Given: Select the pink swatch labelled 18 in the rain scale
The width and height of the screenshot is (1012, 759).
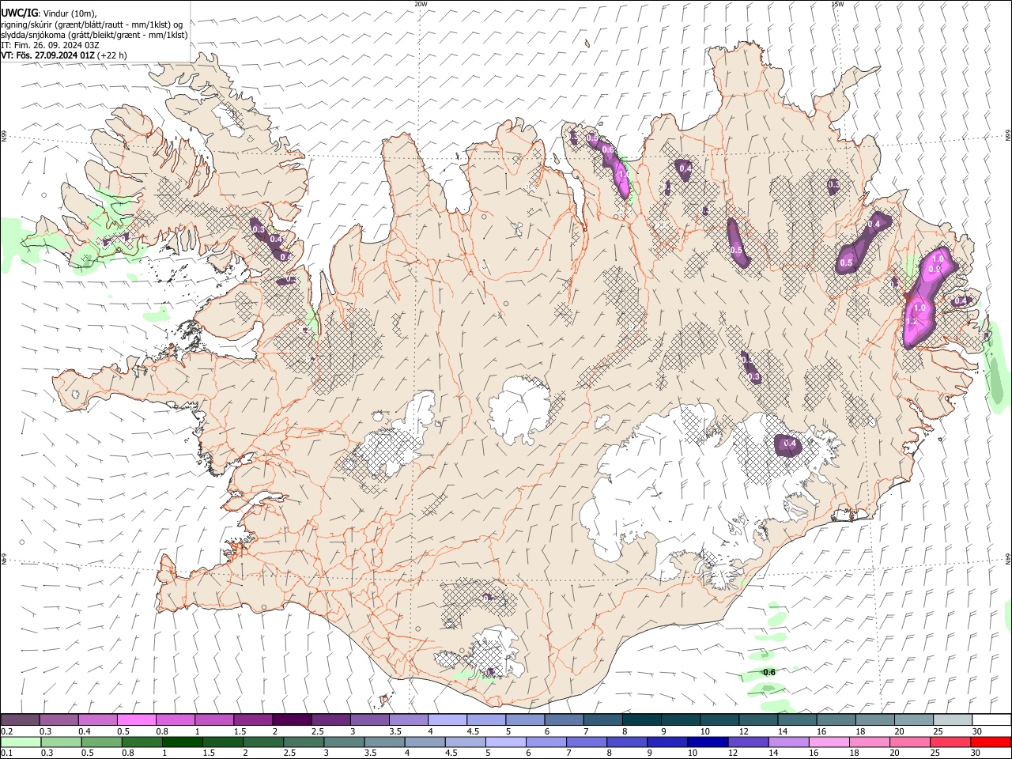Looking at the screenshot, I should 869,742.
